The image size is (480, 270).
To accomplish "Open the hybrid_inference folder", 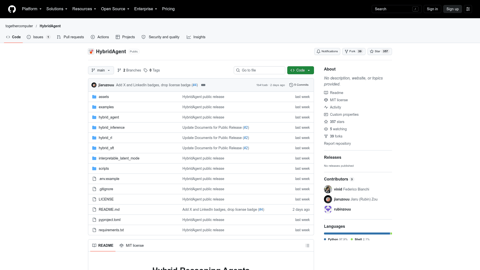I will click(111, 127).
